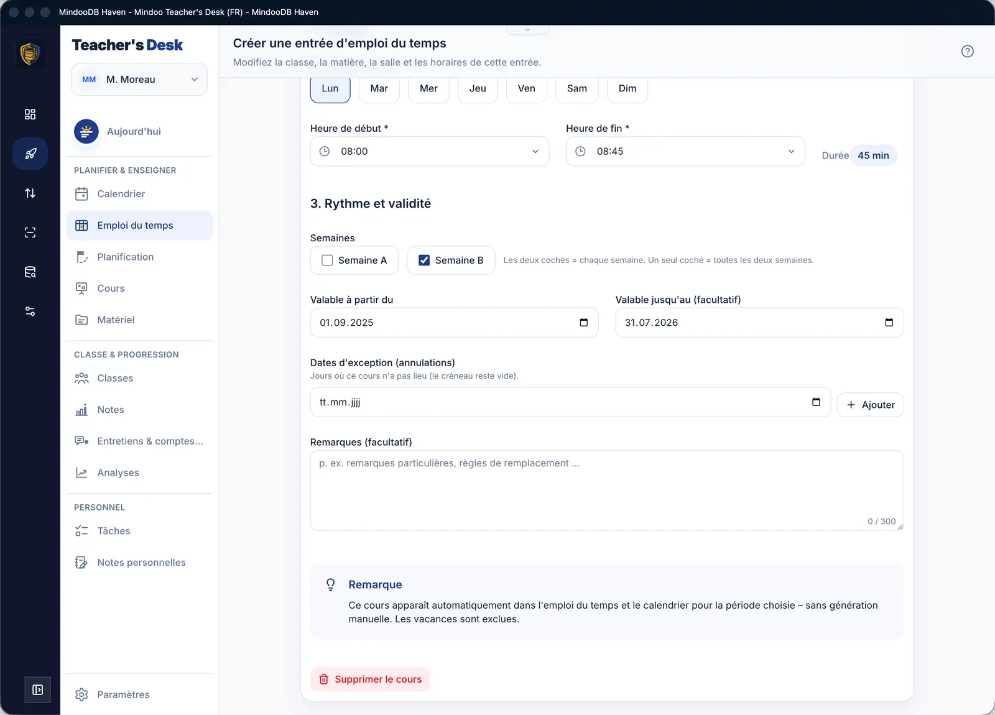Expand the collapsed chevron at top of form
Screen dimensions: 995x715
[527, 30]
